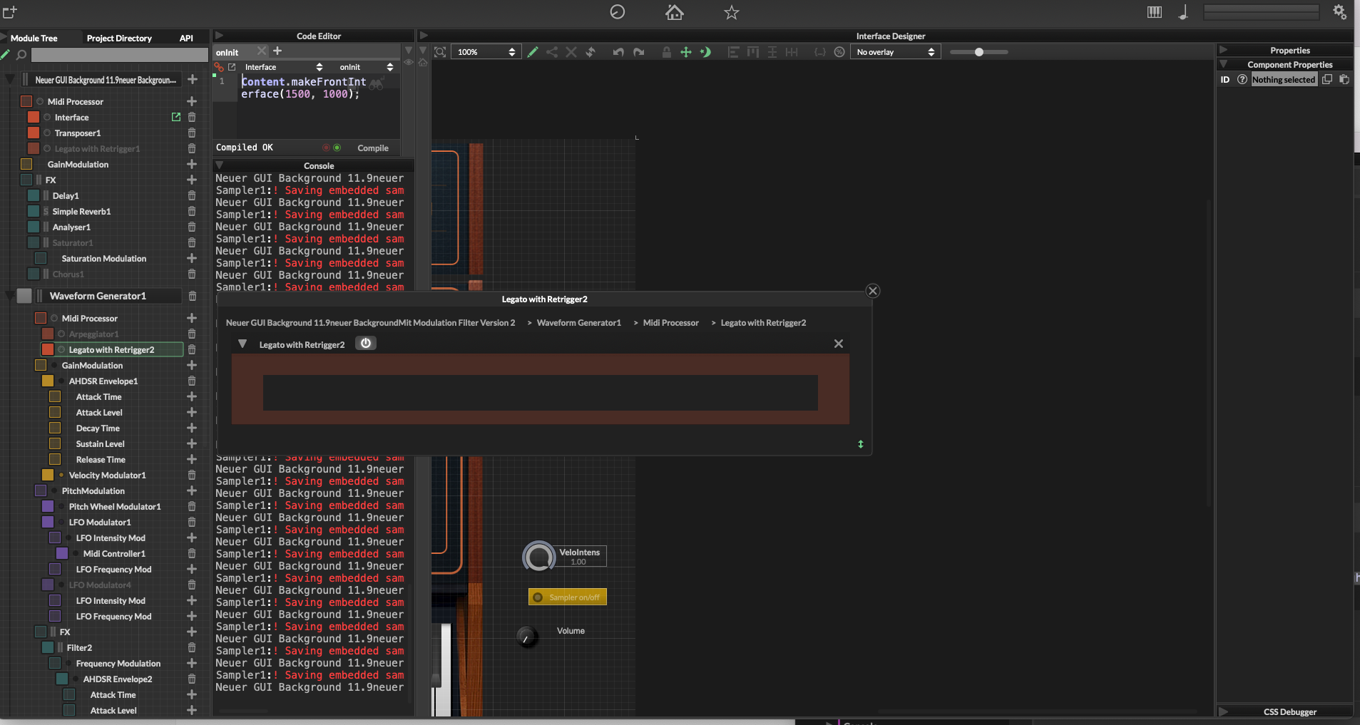Viewport: 1360px width, 725px height.
Task: Click the lock icon in designer toolbar
Action: pyautogui.click(x=666, y=52)
